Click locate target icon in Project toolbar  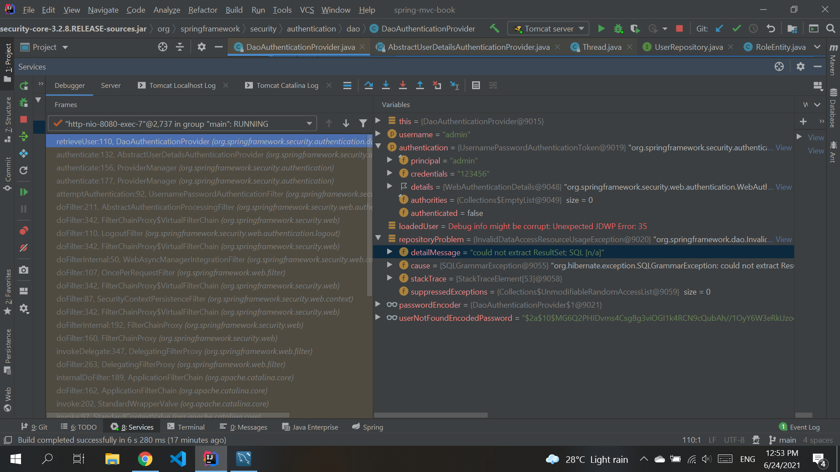[162, 47]
